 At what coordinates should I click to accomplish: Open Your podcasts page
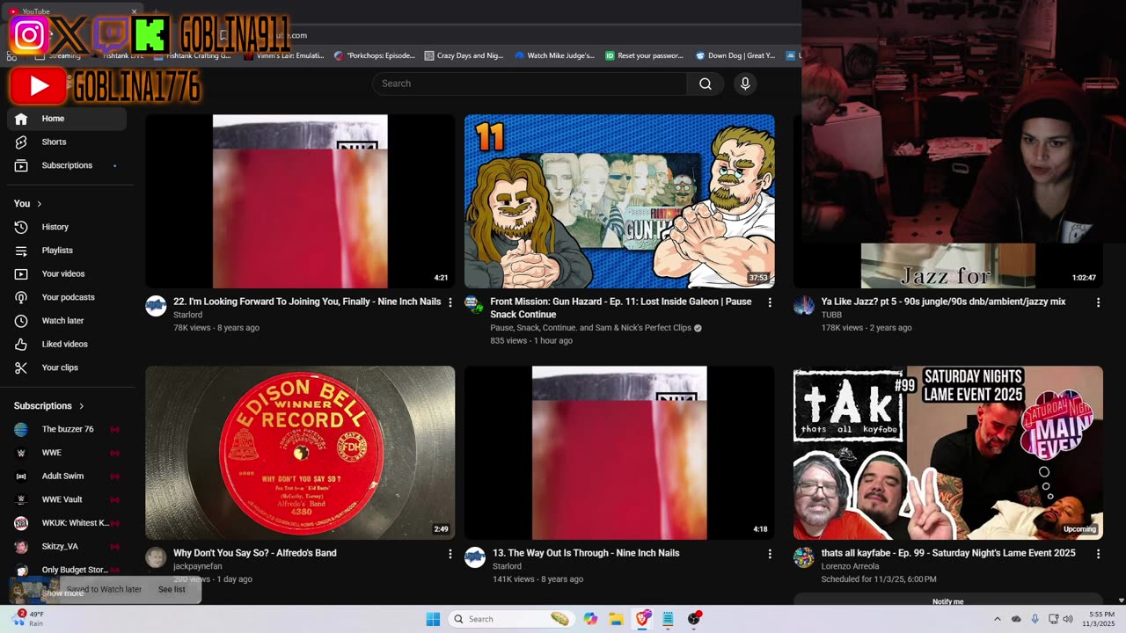(67, 297)
